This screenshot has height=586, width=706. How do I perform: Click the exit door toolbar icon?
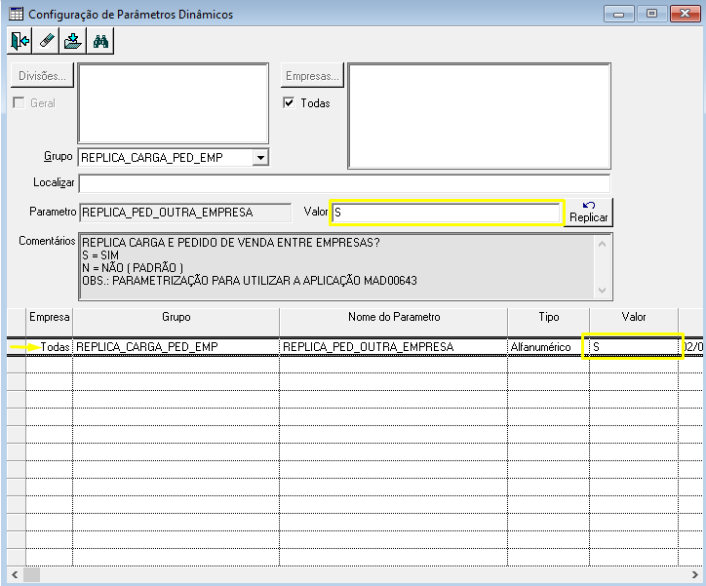[20, 41]
